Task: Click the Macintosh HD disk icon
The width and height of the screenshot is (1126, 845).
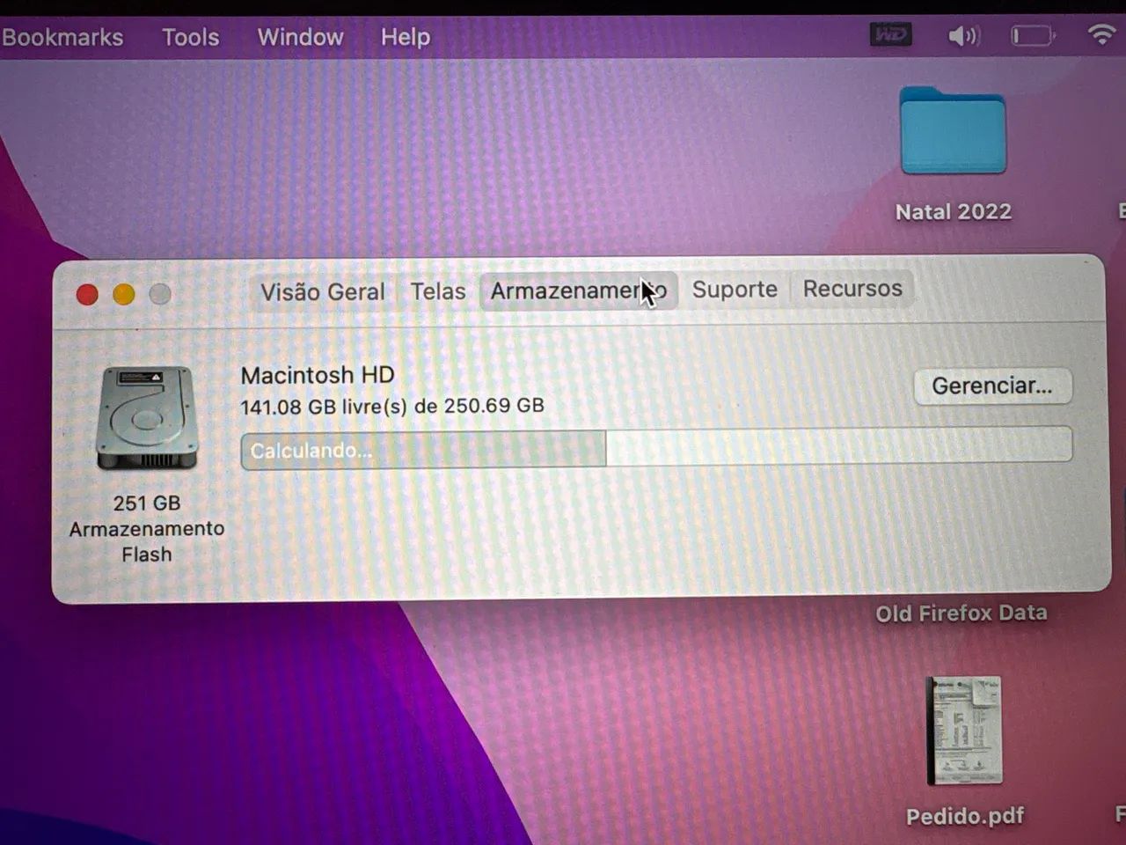Action: 146,418
